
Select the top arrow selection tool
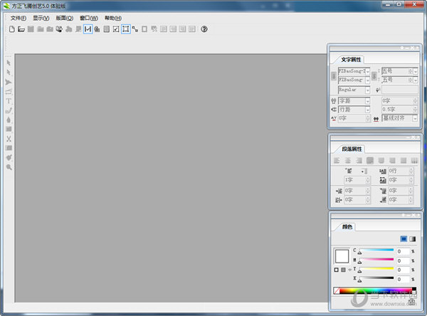click(9, 63)
